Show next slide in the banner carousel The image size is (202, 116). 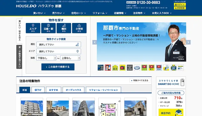pos(188,42)
